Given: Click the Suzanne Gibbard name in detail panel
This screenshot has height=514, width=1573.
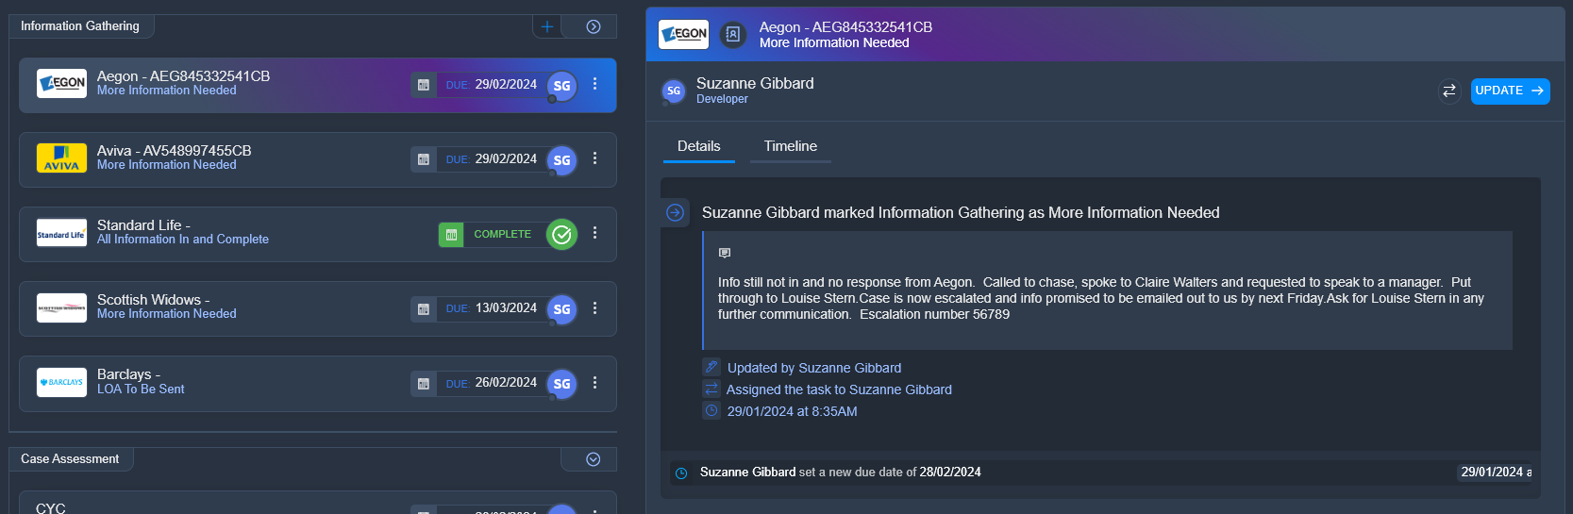Looking at the screenshot, I should (x=755, y=83).
